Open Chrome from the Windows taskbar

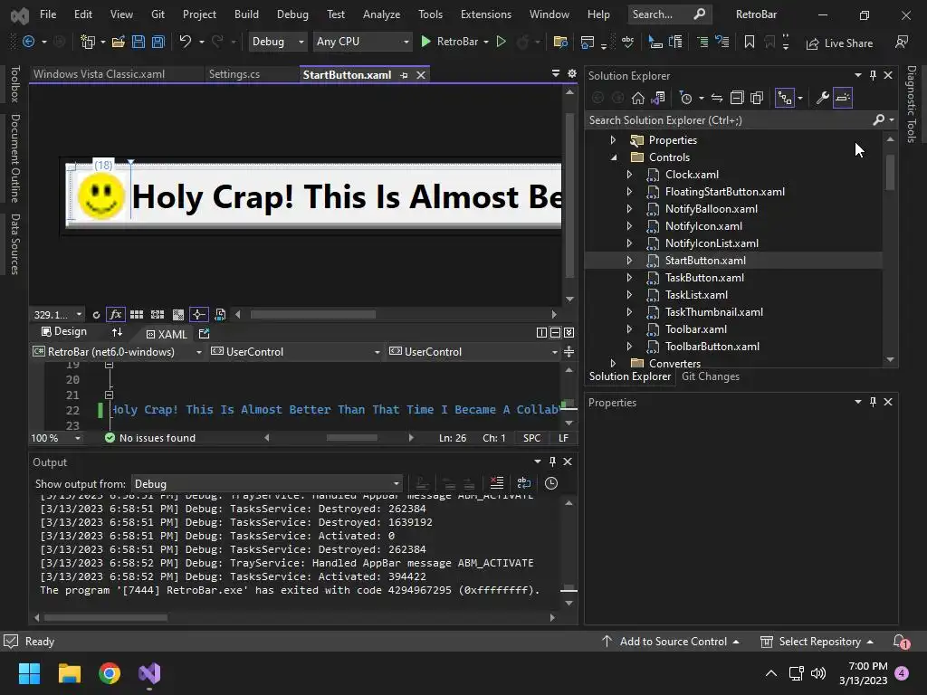point(110,673)
